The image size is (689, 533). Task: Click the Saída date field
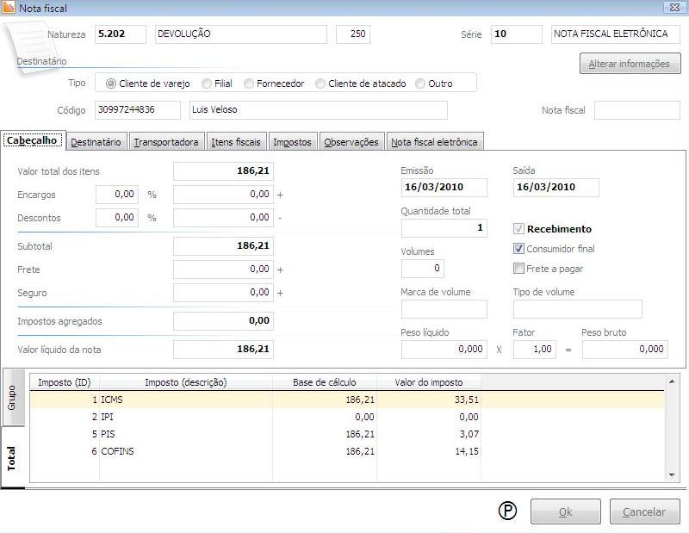click(x=556, y=188)
